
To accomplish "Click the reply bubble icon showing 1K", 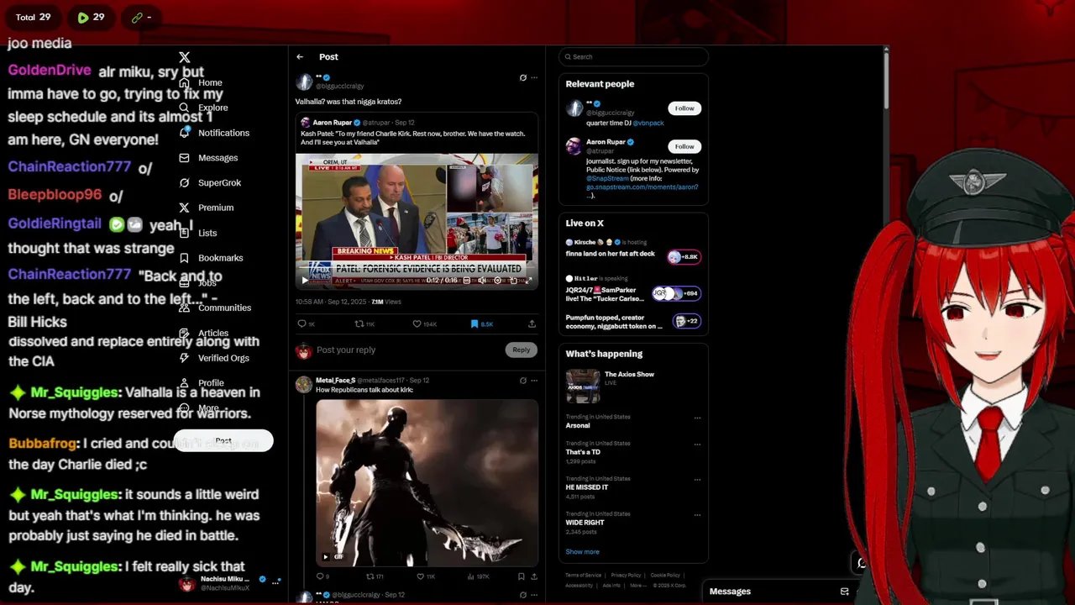I will tap(302, 324).
